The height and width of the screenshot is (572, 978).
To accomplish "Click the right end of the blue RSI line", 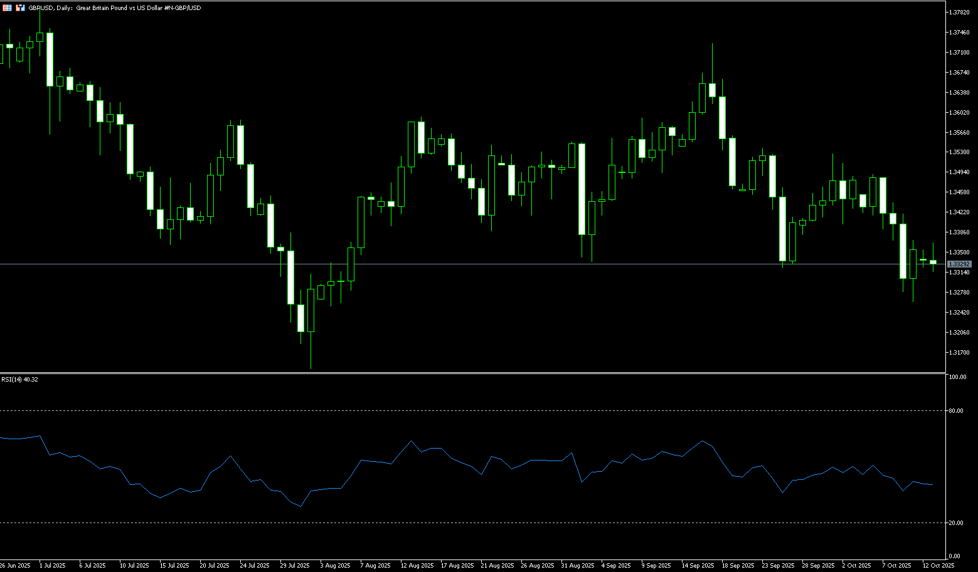I will click(x=933, y=484).
